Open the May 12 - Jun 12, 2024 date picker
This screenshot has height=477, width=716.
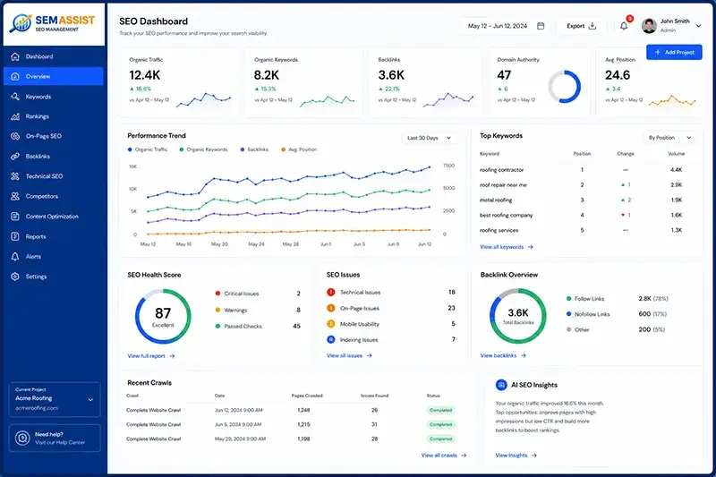pos(507,26)
